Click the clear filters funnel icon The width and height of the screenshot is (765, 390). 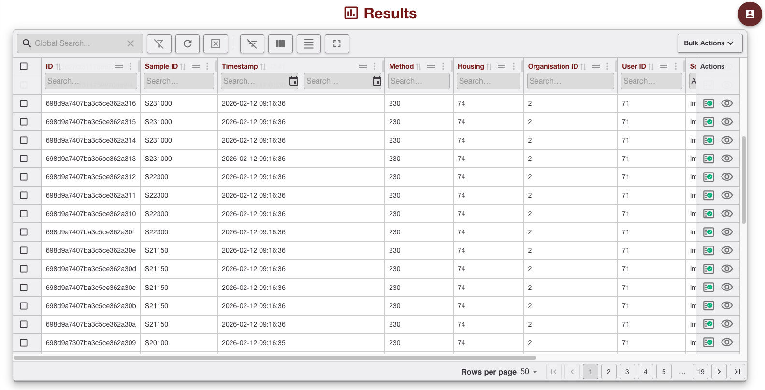point(159,43)
